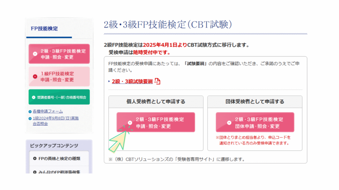Select みんなのFP相談事例集 in pickup contents
This screenshot has height=190, width=339.
click(59, 172)
